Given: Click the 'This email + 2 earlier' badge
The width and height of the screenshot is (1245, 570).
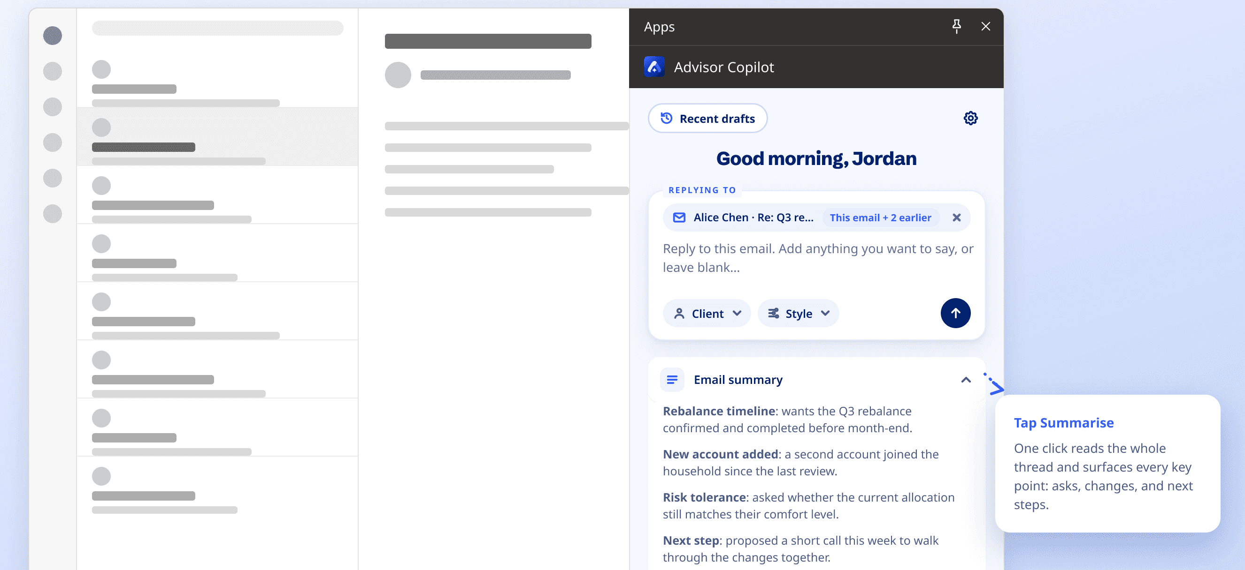Looking at the screenshot, I should pos(880,217).
